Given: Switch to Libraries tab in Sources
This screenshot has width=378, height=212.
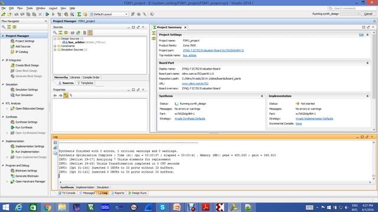Looking at the screenshot, I should pyautogui.click(x=75, y=77).
